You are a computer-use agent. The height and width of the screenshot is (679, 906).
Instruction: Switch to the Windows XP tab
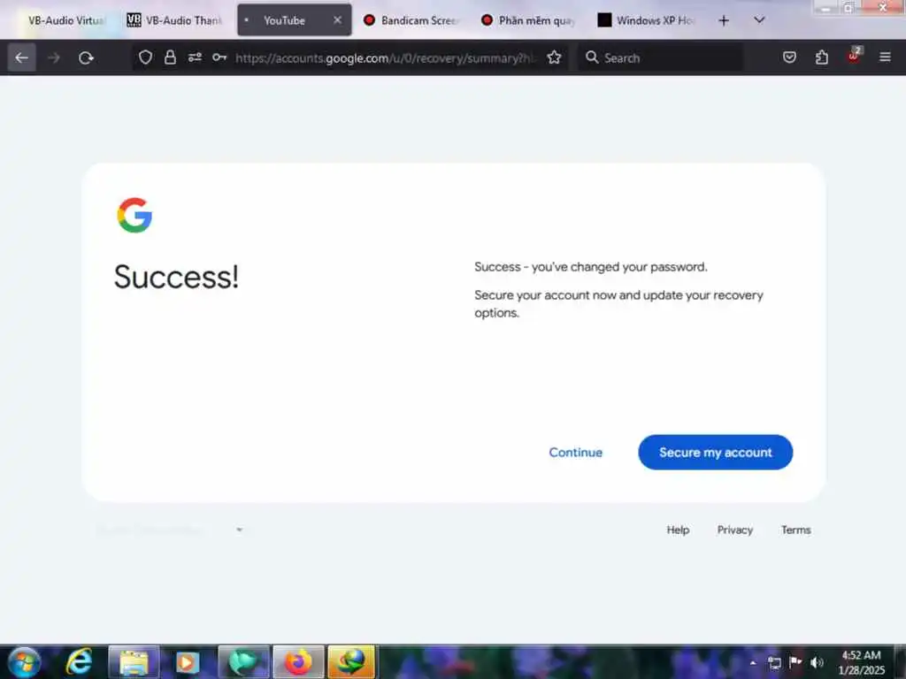pos(647,21)
